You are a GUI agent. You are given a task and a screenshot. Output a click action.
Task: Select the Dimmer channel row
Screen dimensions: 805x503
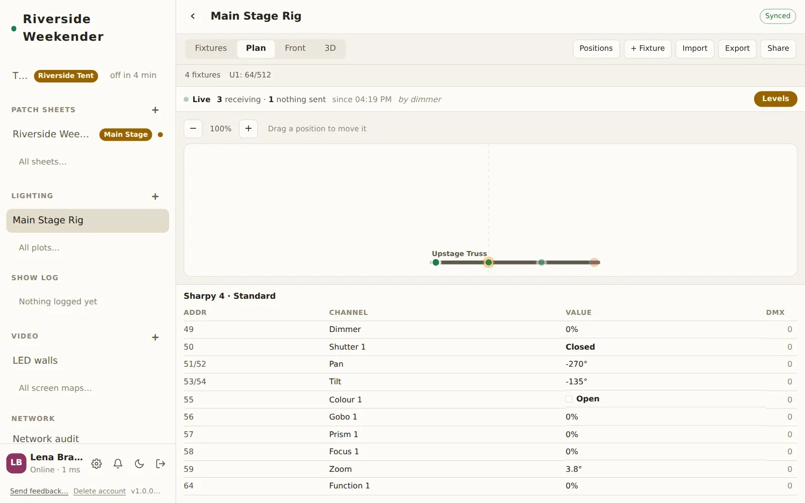[490, 329]
